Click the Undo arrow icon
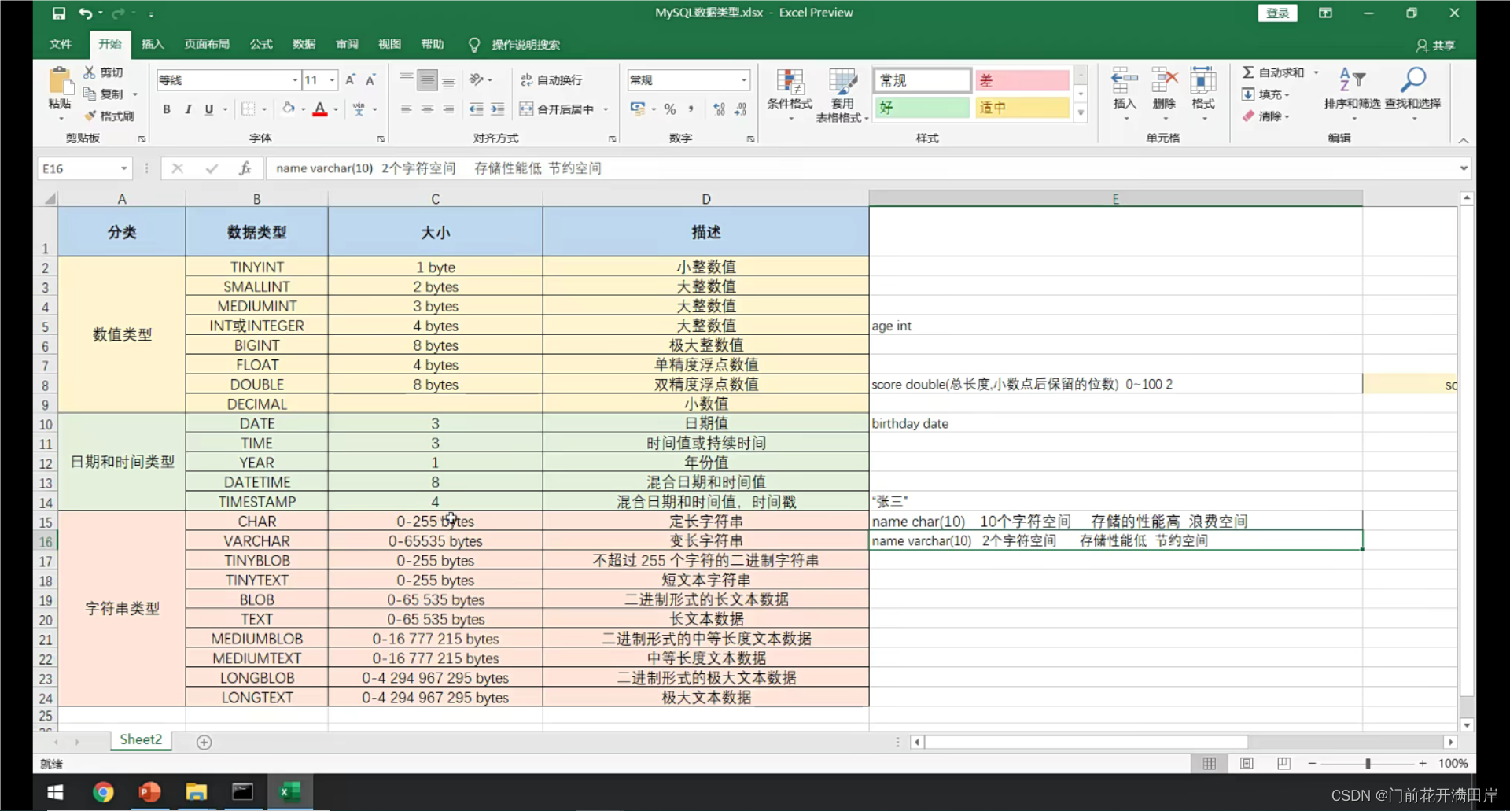 coord(86,13)
